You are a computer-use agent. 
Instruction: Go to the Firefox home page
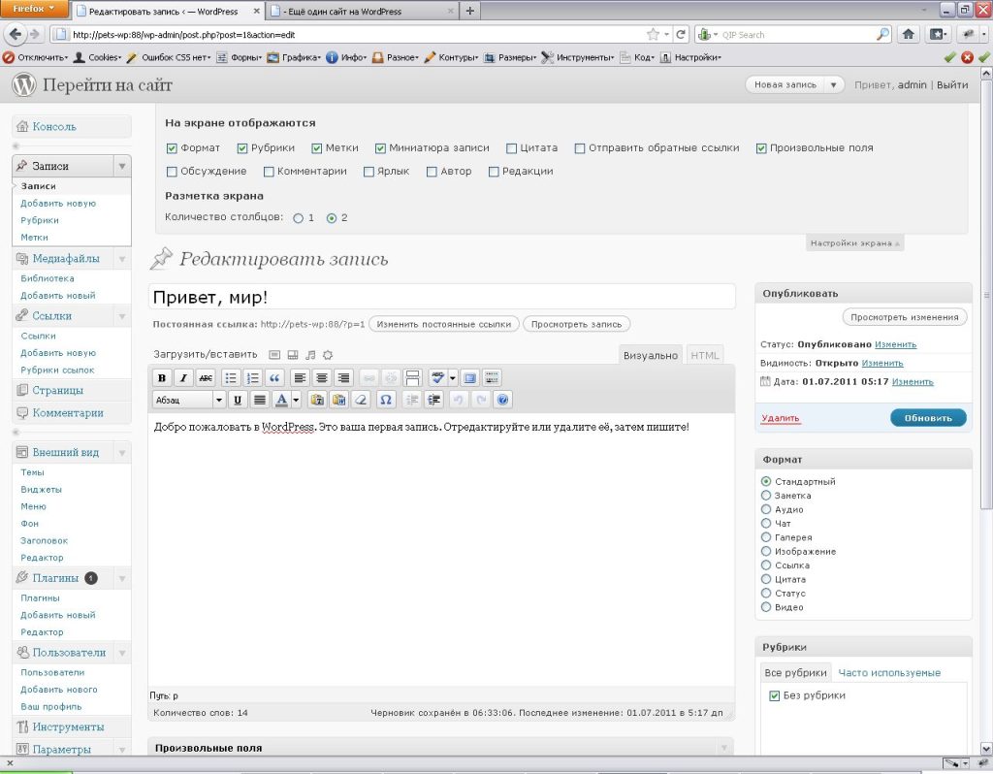pos(908,34)
